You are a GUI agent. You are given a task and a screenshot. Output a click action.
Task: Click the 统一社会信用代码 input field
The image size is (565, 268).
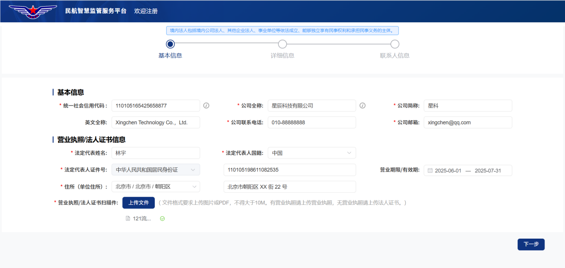coord(156,106)
